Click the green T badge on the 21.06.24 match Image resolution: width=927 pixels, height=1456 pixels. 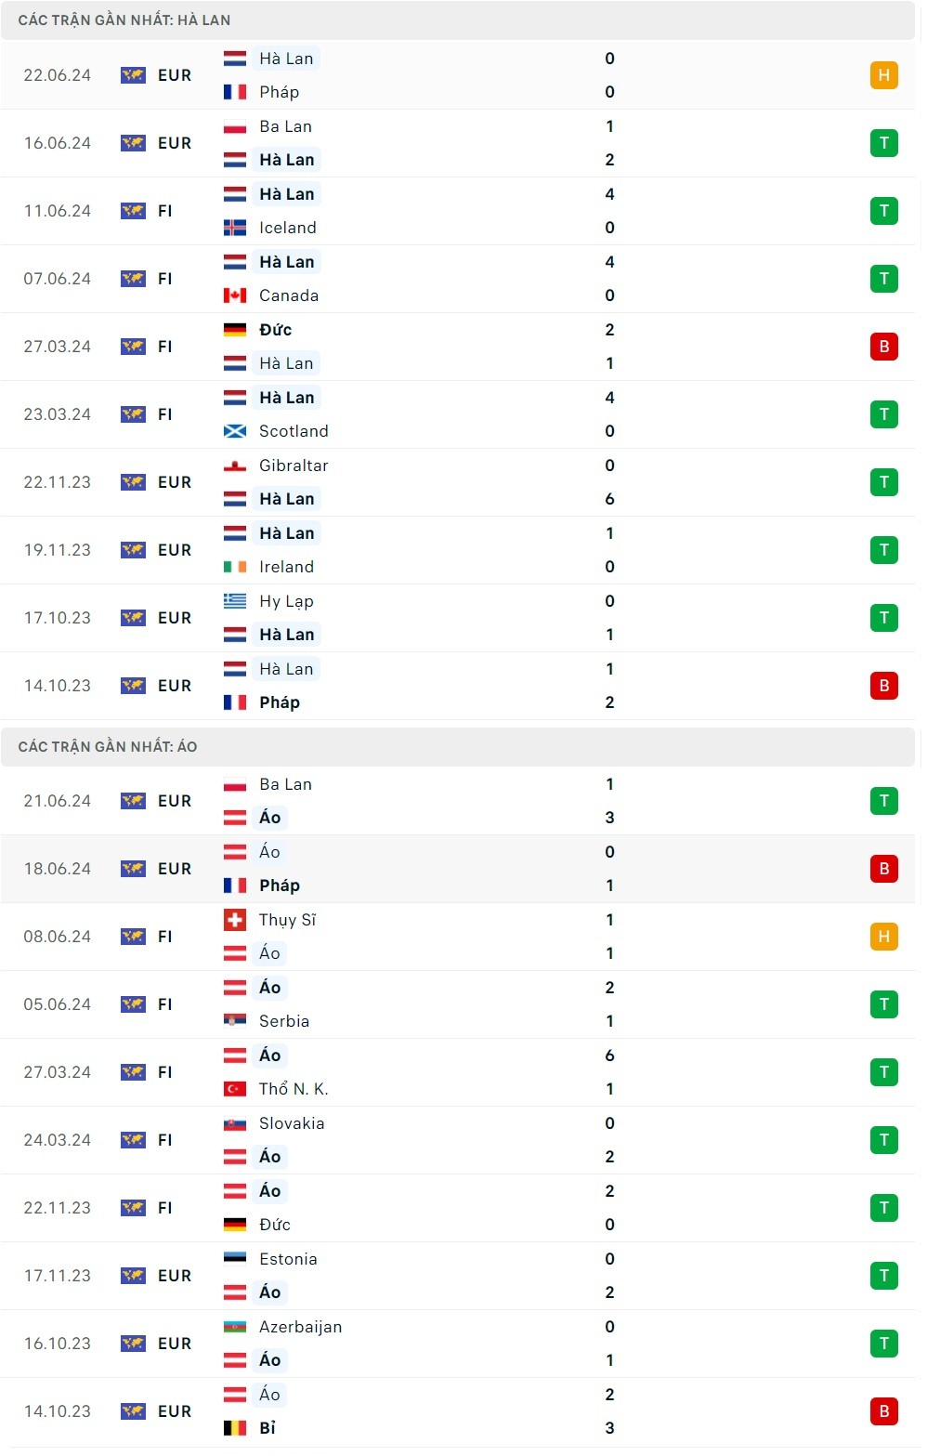coord(883,801)
